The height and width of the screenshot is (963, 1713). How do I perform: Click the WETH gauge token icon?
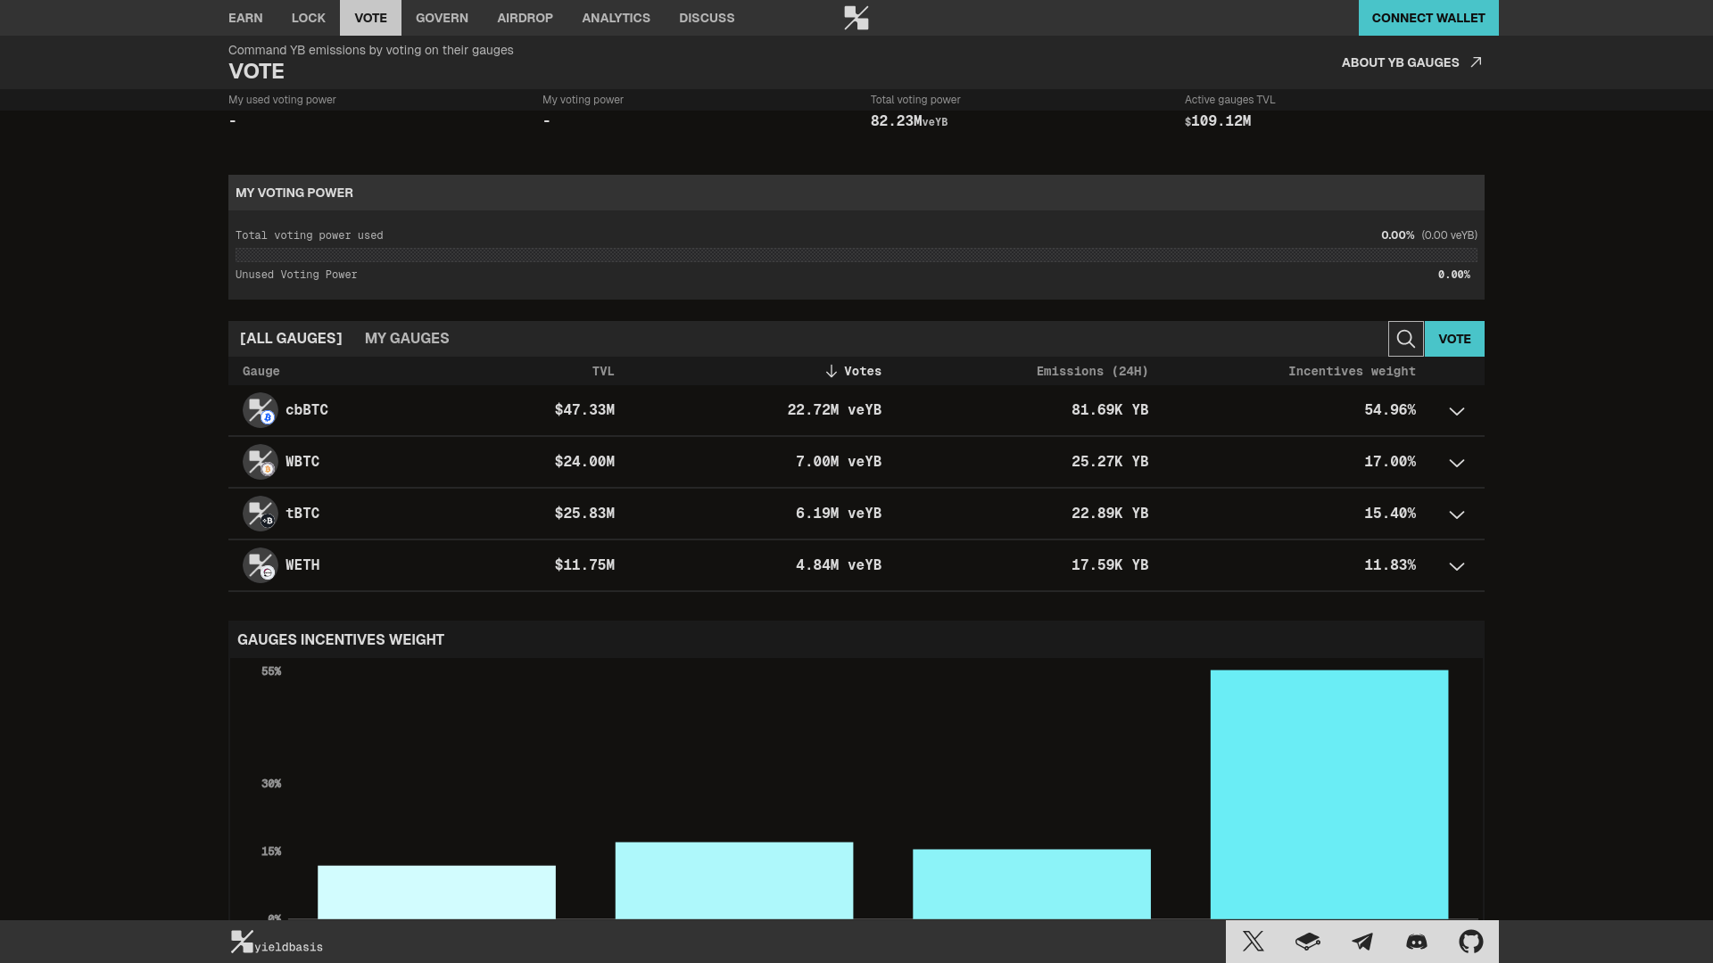point(260,565)
